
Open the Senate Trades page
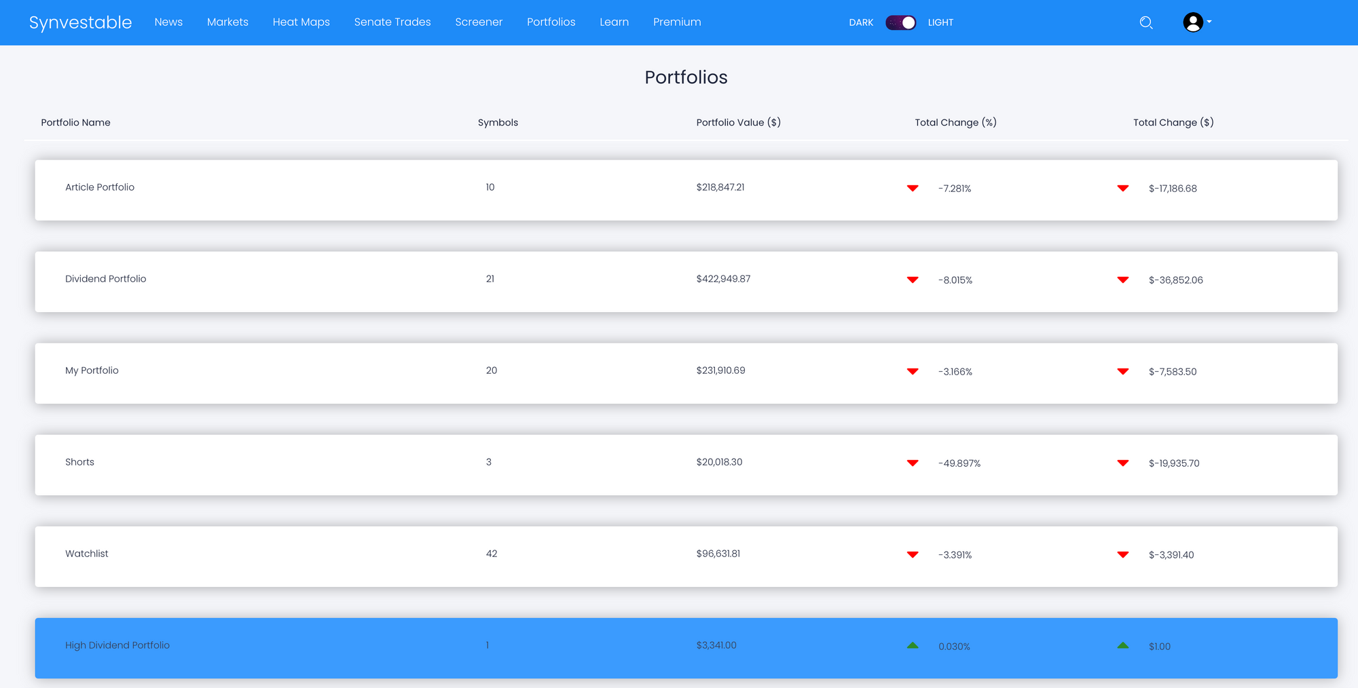coord(392,22)
